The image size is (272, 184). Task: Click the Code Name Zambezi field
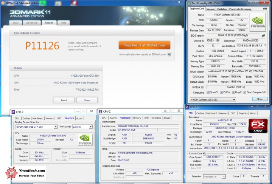[214, 124]
